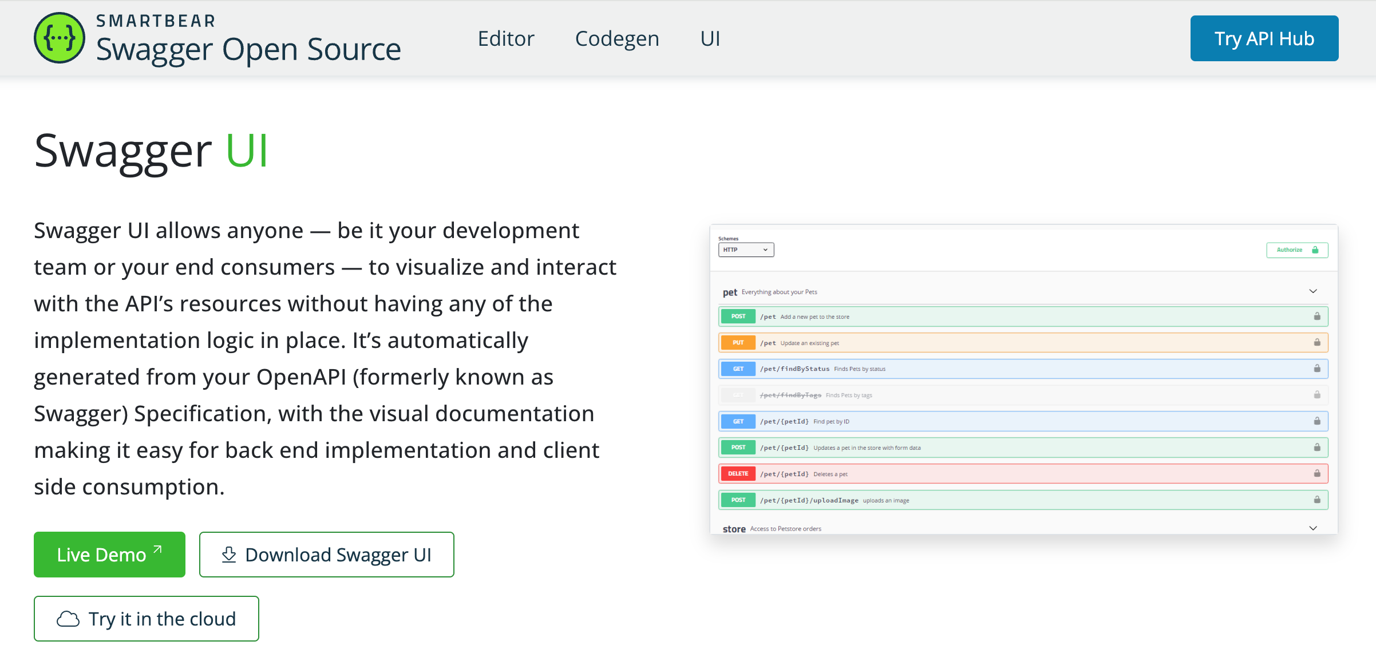Viewport: 1376px width, 657px height.
Task: Click the download icon on Download Swagger UI
Action: click(228, 554)
